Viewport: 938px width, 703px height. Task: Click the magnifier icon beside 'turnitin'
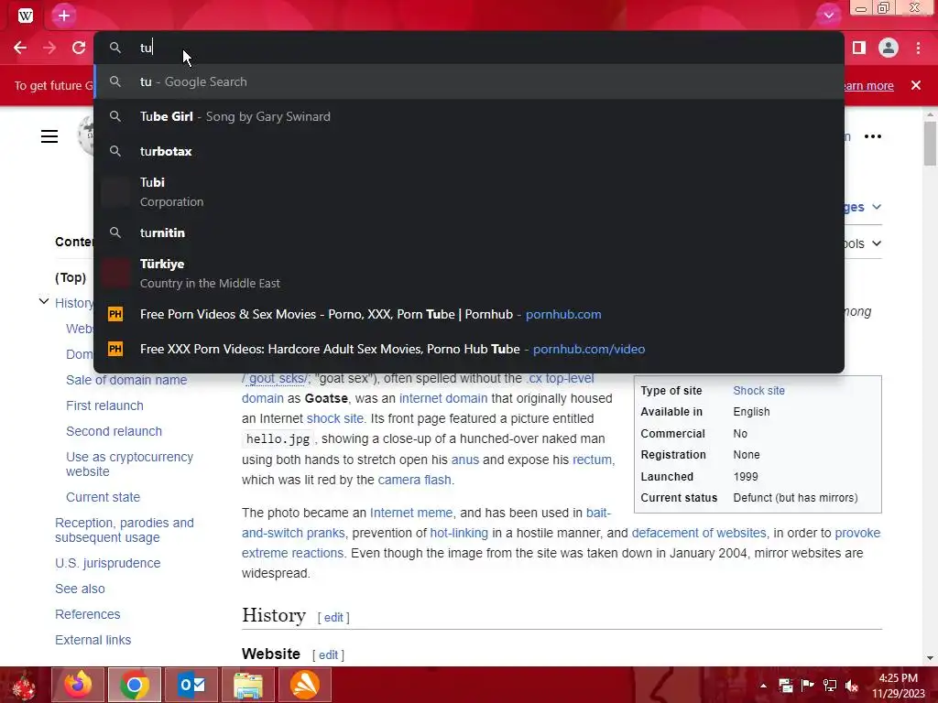point(115,233)
